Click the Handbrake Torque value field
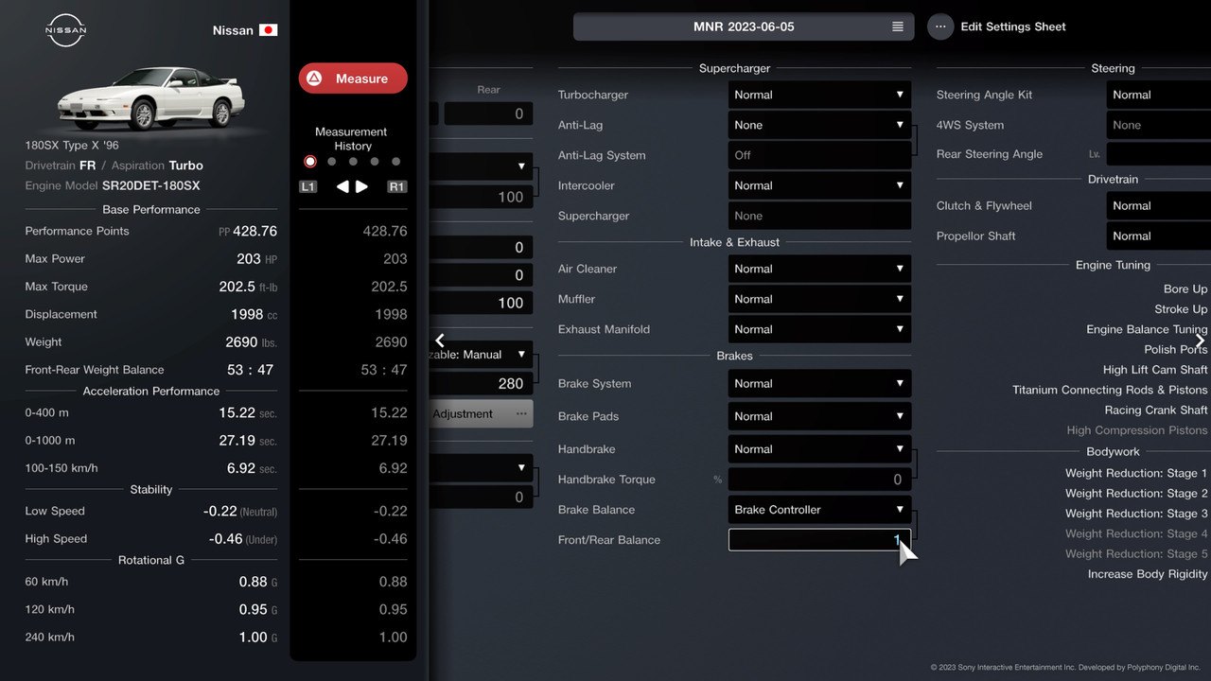Viewport: 1211px width, 681px height. point(820,480)
